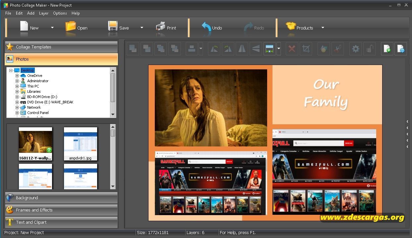Image resolution: width=412 pixels, height=238 pixels.
Task: Open the fit options dropdown arrow
Action: 279,49
